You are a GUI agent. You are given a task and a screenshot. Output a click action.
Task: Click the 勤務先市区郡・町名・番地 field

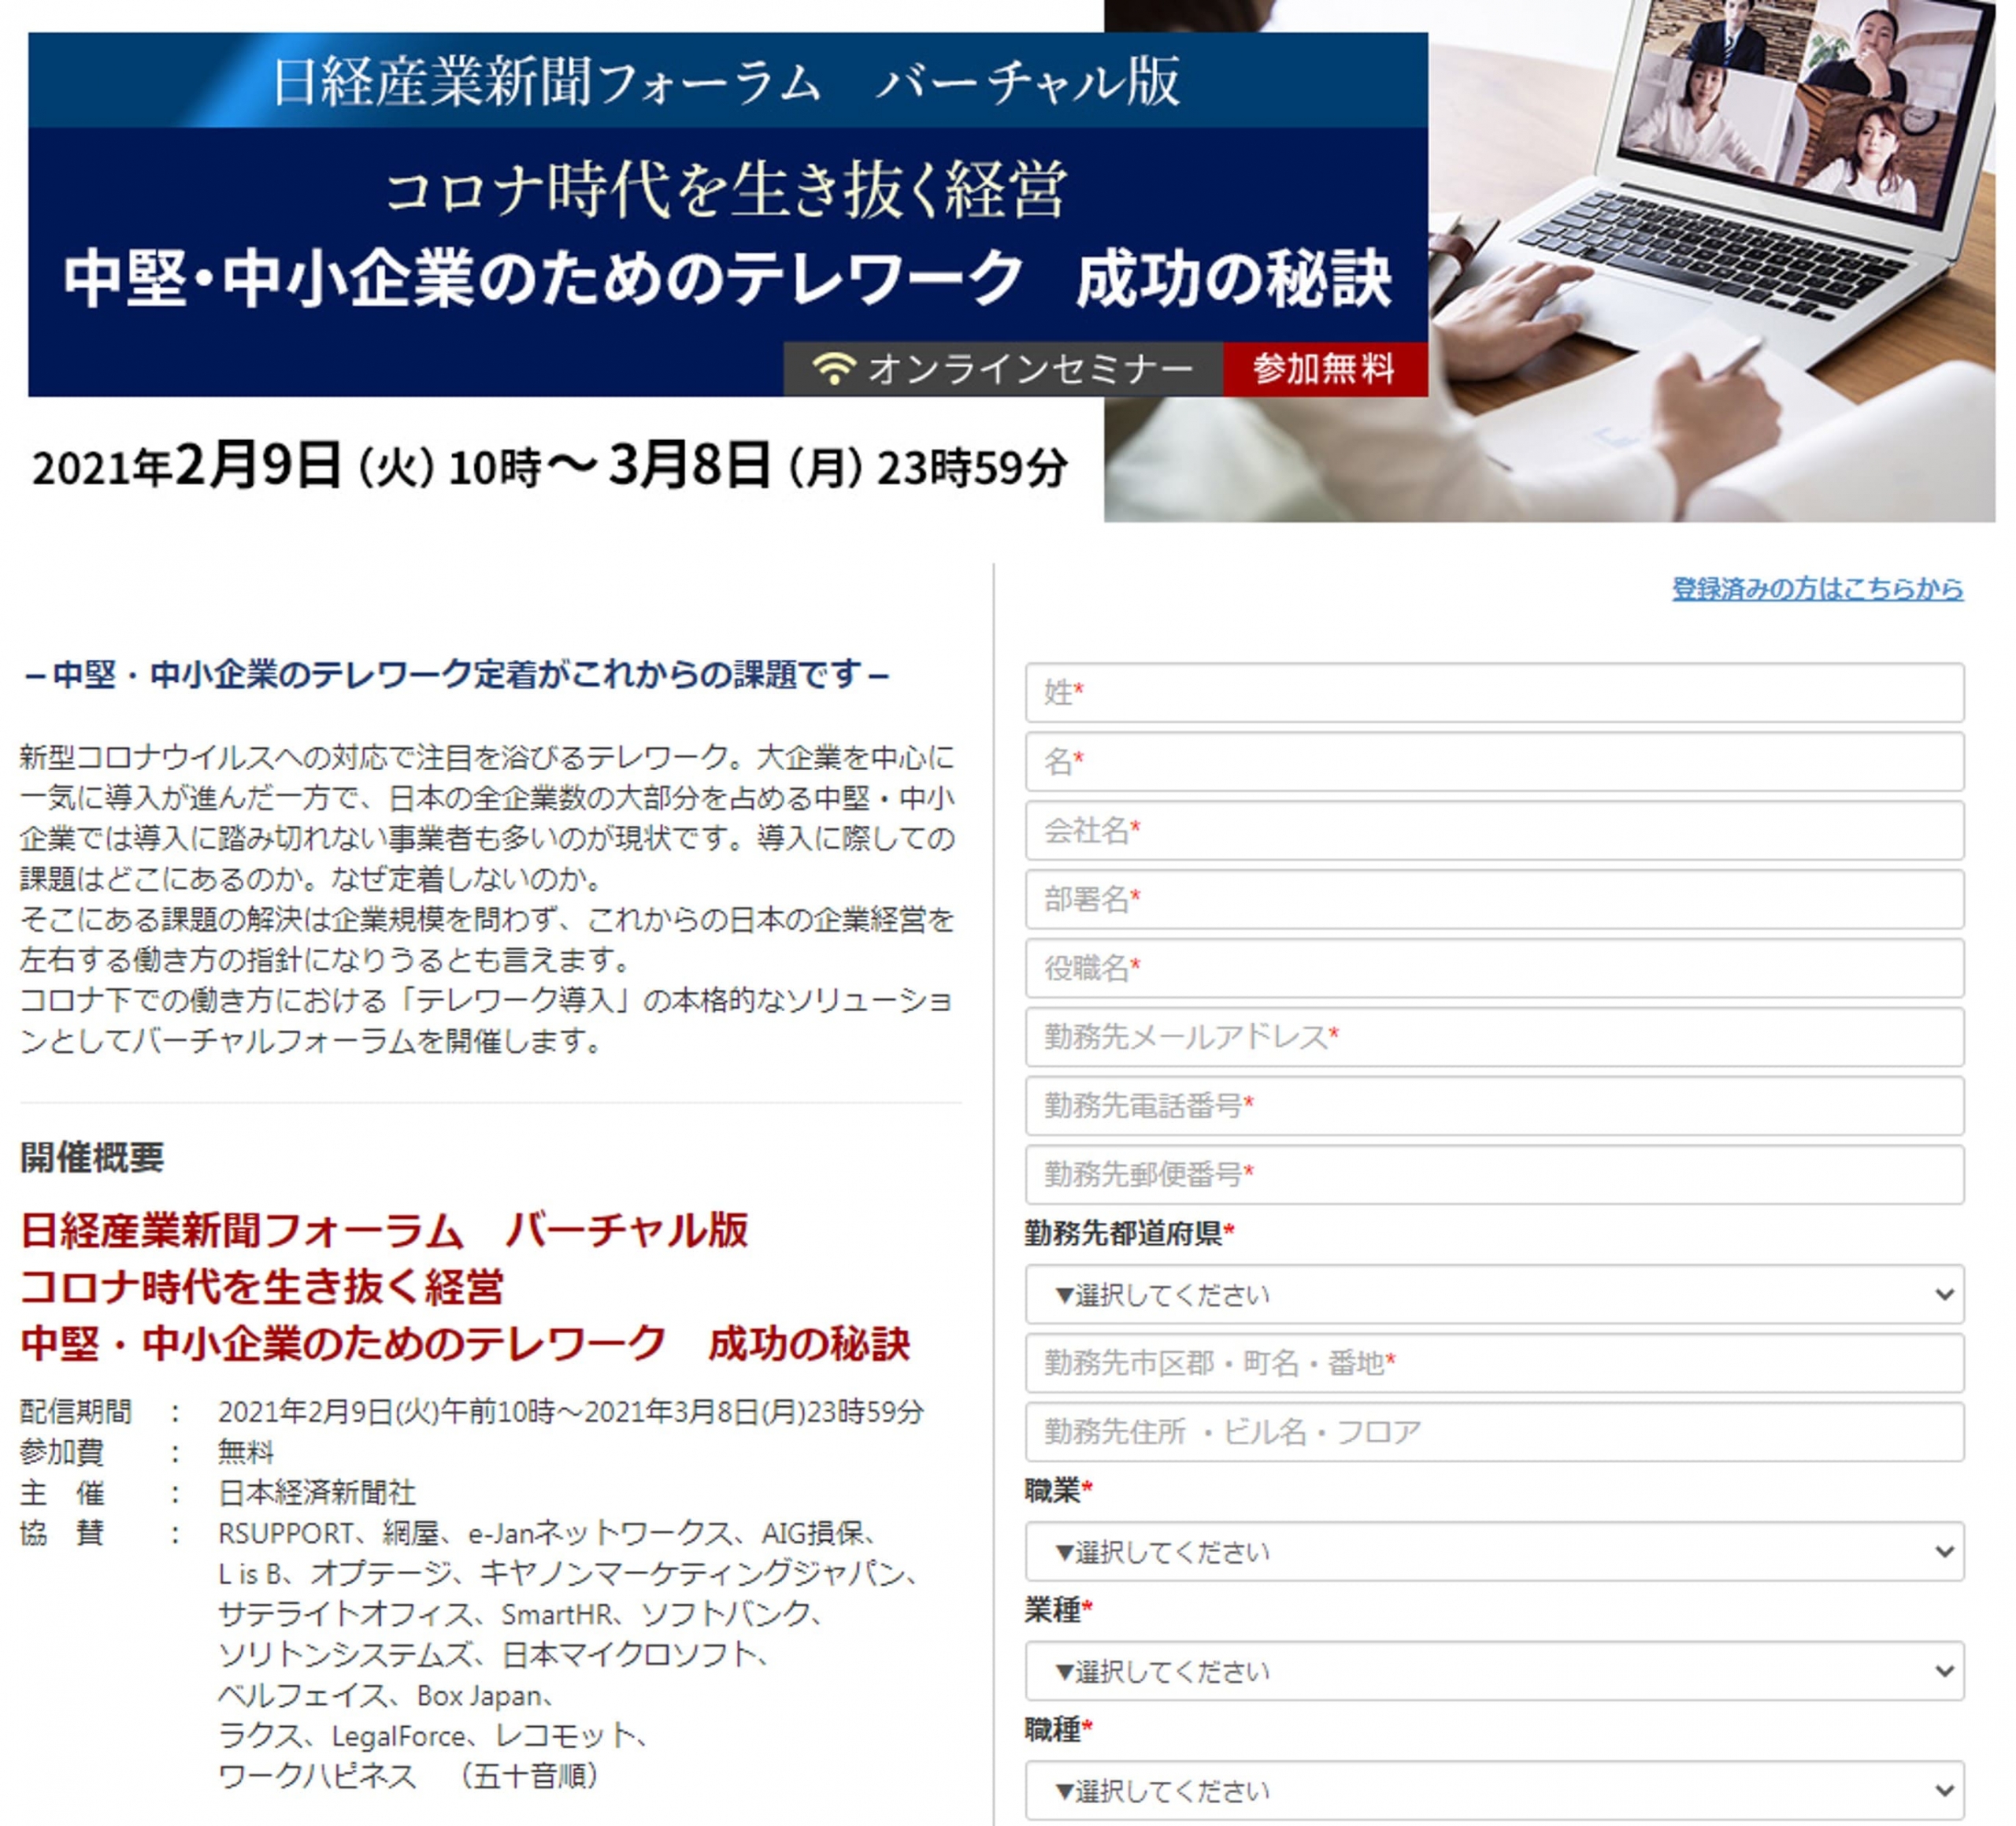tap(1494, 1363)
